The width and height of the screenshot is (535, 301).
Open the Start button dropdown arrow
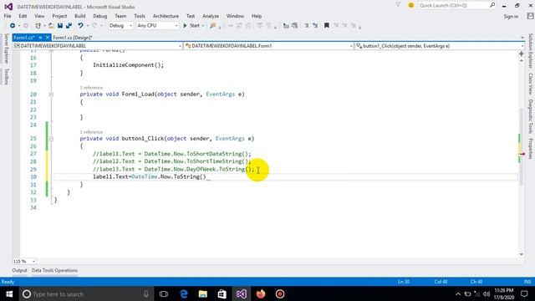[x=203, y=26]
